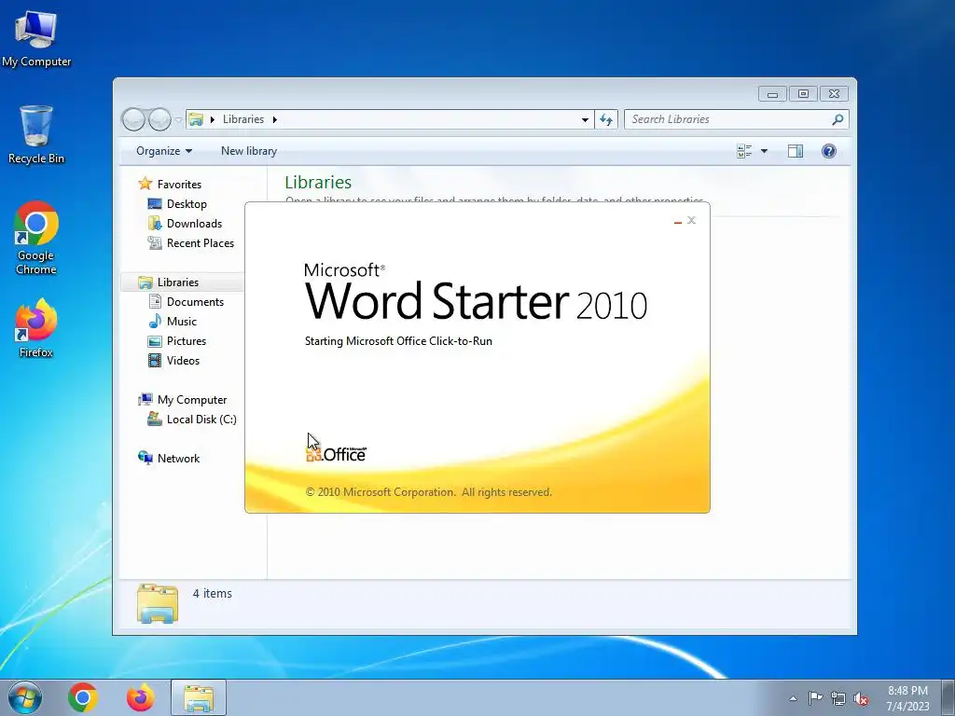Close the Libraries Explorer window

tap(835, 94)
